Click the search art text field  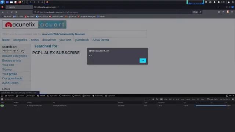click(x=11, y=51)
